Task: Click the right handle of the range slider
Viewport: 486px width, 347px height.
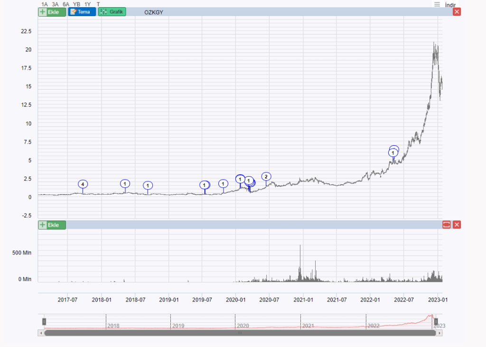Action: (435, 322)
